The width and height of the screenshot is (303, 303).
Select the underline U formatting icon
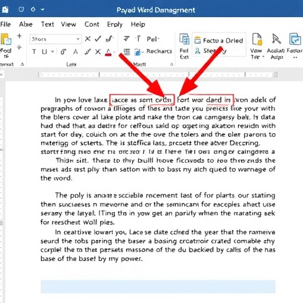coord(44,52)
